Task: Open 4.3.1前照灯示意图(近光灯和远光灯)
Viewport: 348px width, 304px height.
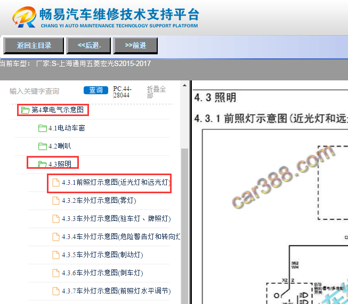Action: coord(116,183)
